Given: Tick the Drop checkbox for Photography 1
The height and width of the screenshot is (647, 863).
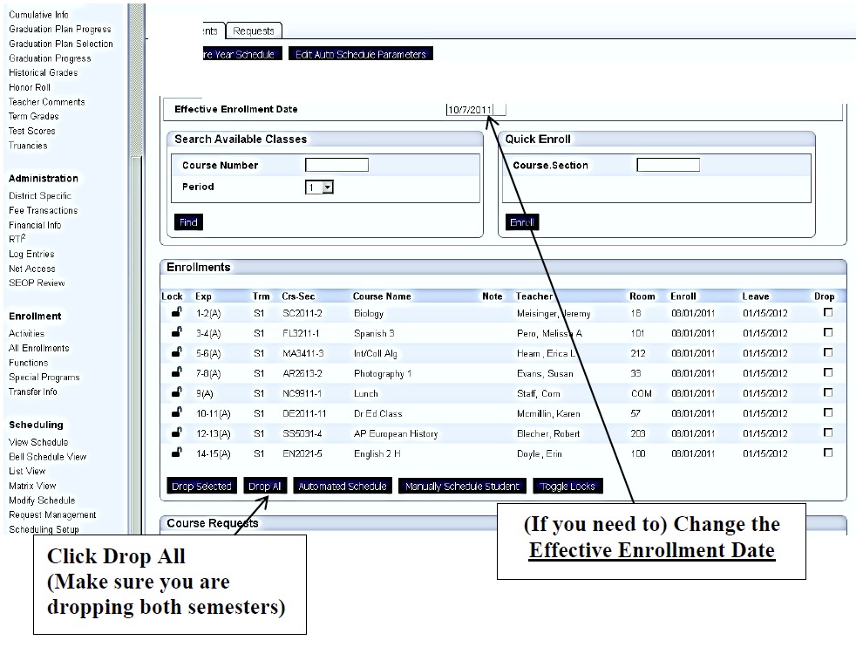Looking at the screenshot, I should click(x=827, y=372).
